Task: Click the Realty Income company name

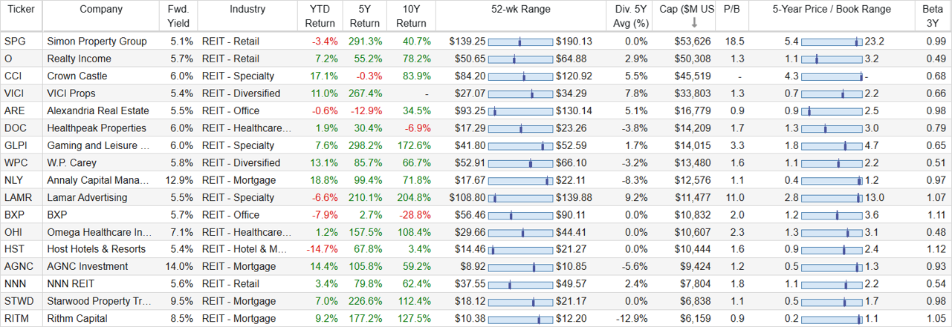Action: click(x=79, y=59)
